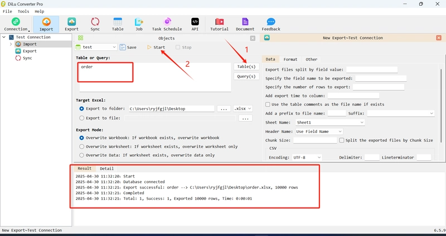Screen dimensions: 446x236
Task: Open the Suffix dropdown
Action: [400, 114]
